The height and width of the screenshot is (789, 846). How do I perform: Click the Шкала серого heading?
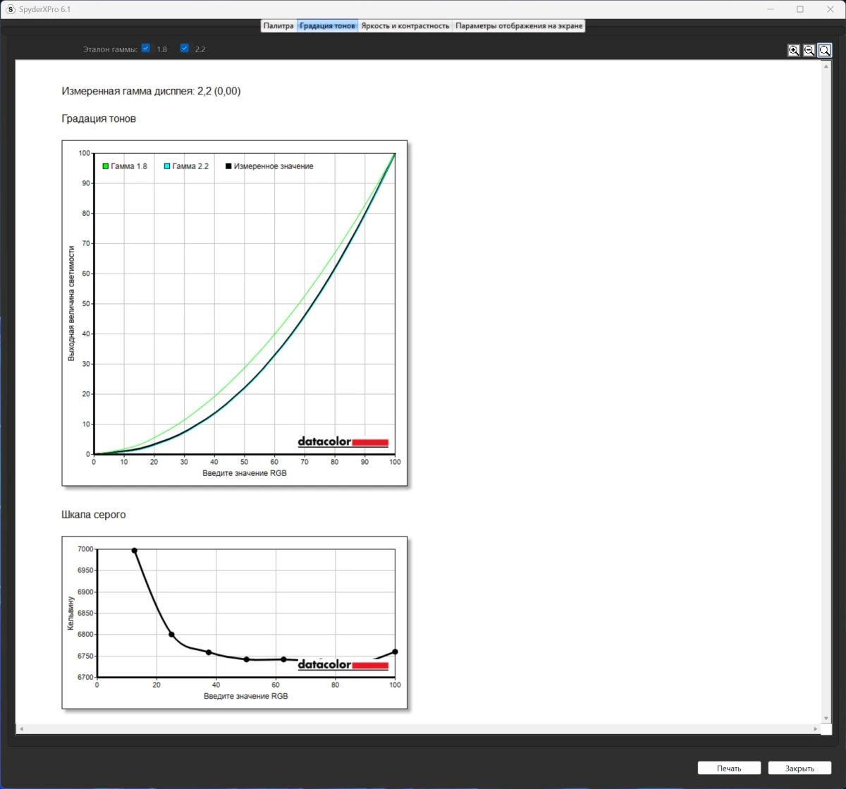(94, 515)
